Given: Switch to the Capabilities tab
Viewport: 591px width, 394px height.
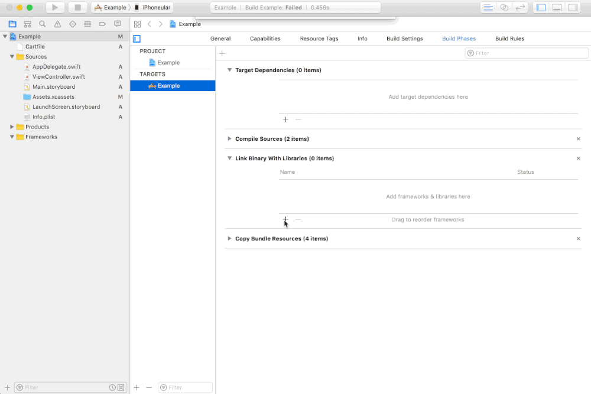Looking at the screenshot, I should pyautogui.click(x=265, y=39).
